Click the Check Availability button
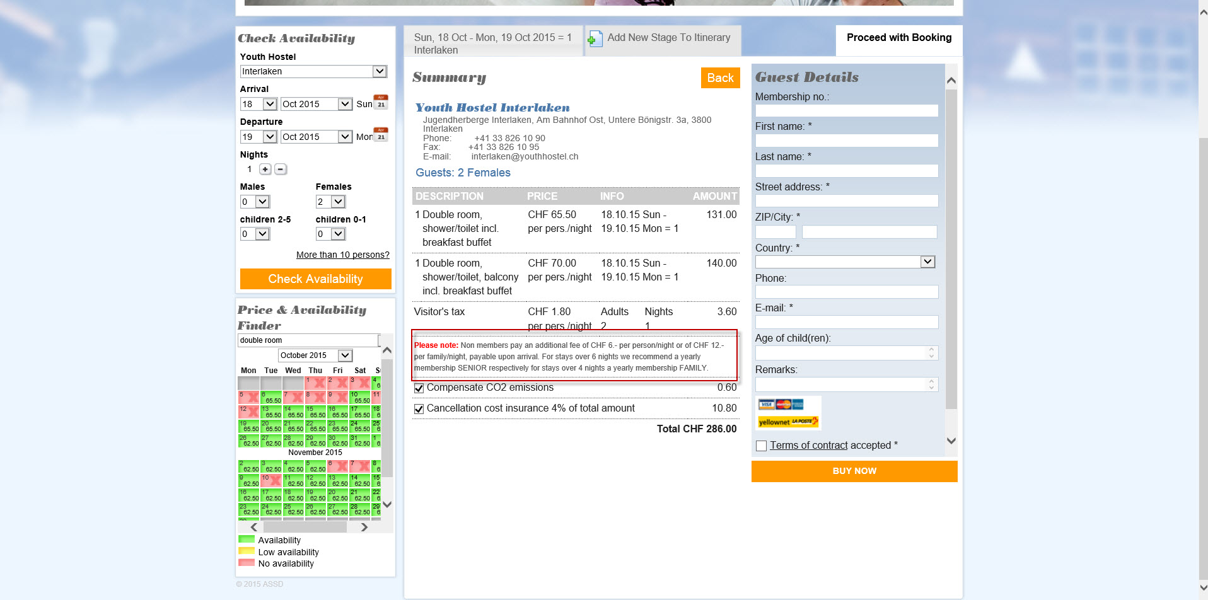This screenshot has width=1208, height=600. (x=316, y=279)
